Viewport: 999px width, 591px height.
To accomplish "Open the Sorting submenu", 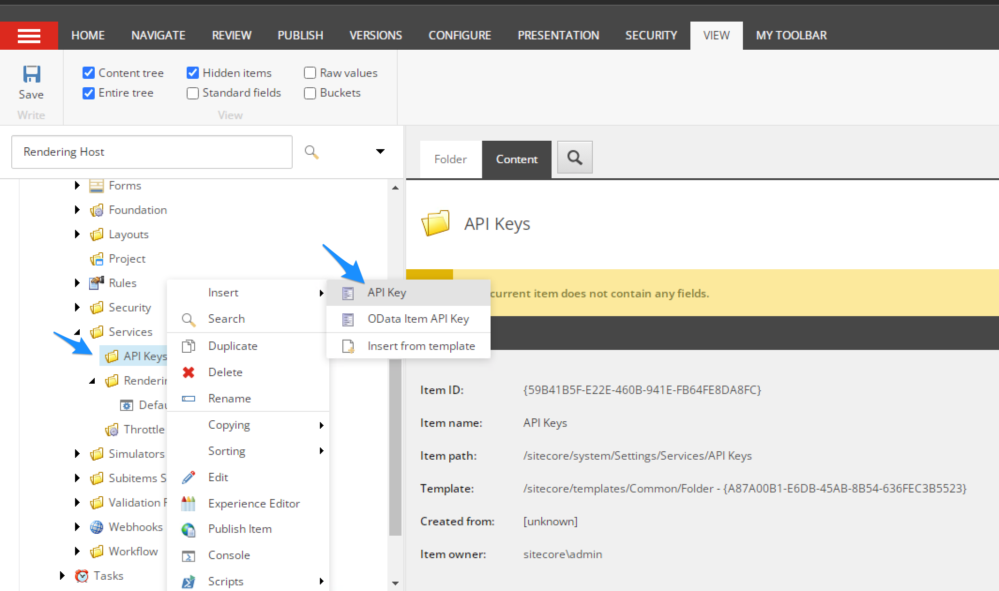I will 248,451.
